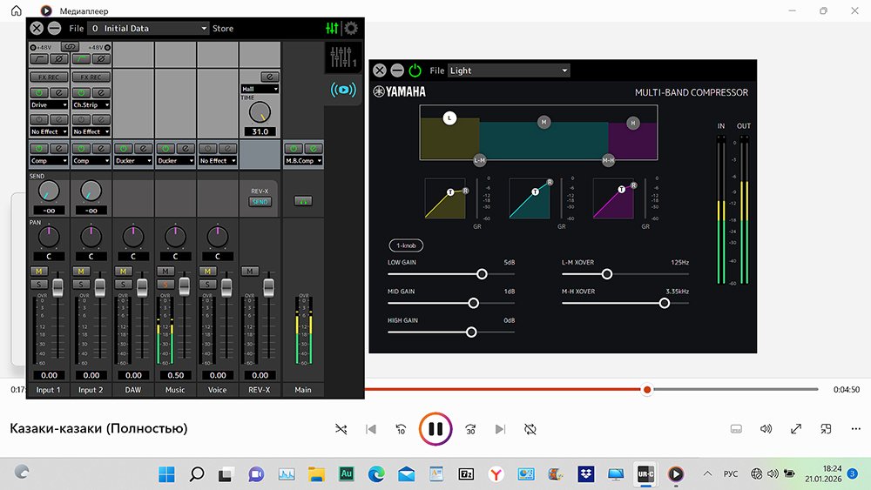Click the media player seek bar handle
871x490 pixels.
click(x=646, y=390)
